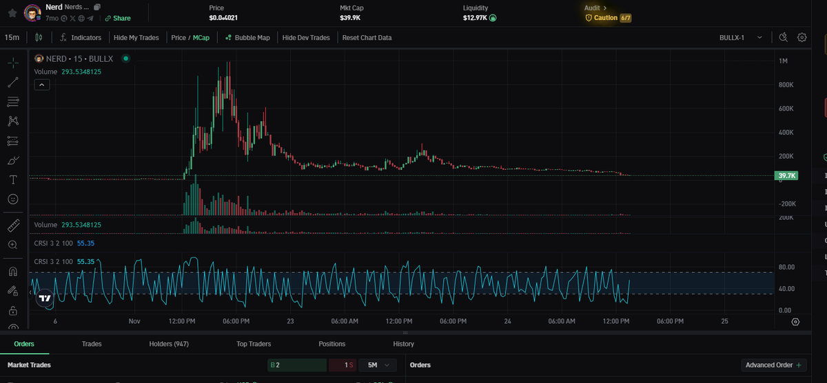Click the TradingView logo
The width and height of the screenshot is (827, 383).
[x=44, y=298]
